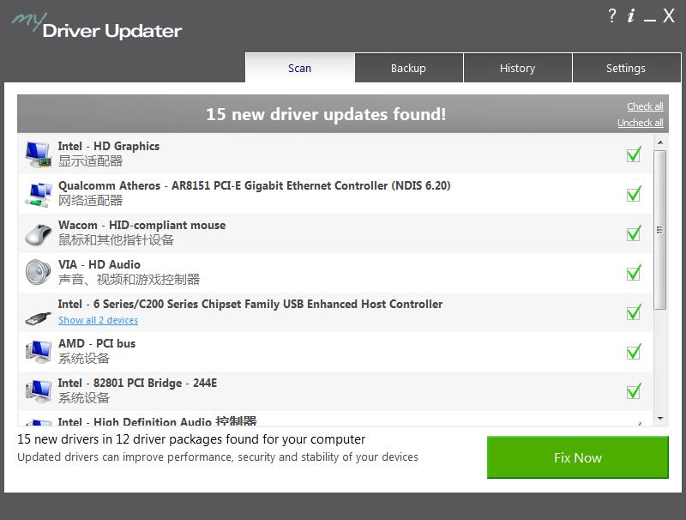The height and width of the screenshot is (520, 686).
Task: Close the Driver Updater window
Action: click(669, 16)
